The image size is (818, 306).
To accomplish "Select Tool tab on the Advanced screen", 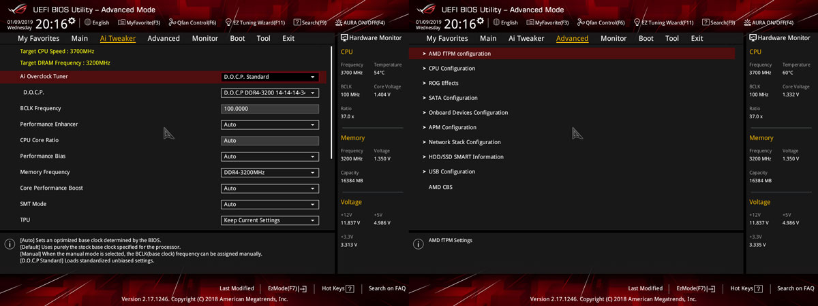I will pos(672,39).
